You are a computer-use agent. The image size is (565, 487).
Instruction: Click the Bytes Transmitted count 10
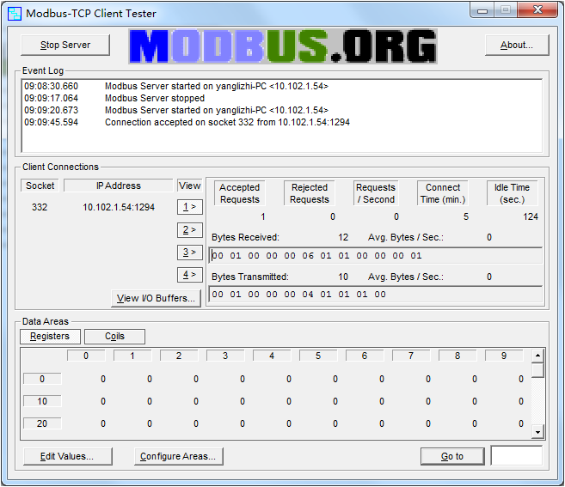point(343,277)
